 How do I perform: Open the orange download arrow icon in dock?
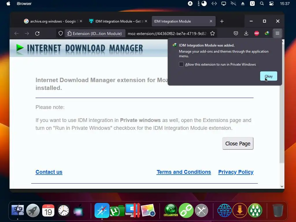point(240,210)
